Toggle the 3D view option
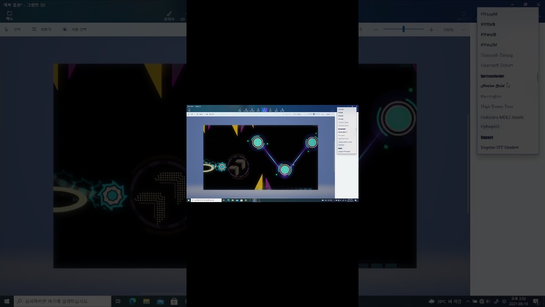The width and height of the screenshot is (545, 307). point(297,114)
